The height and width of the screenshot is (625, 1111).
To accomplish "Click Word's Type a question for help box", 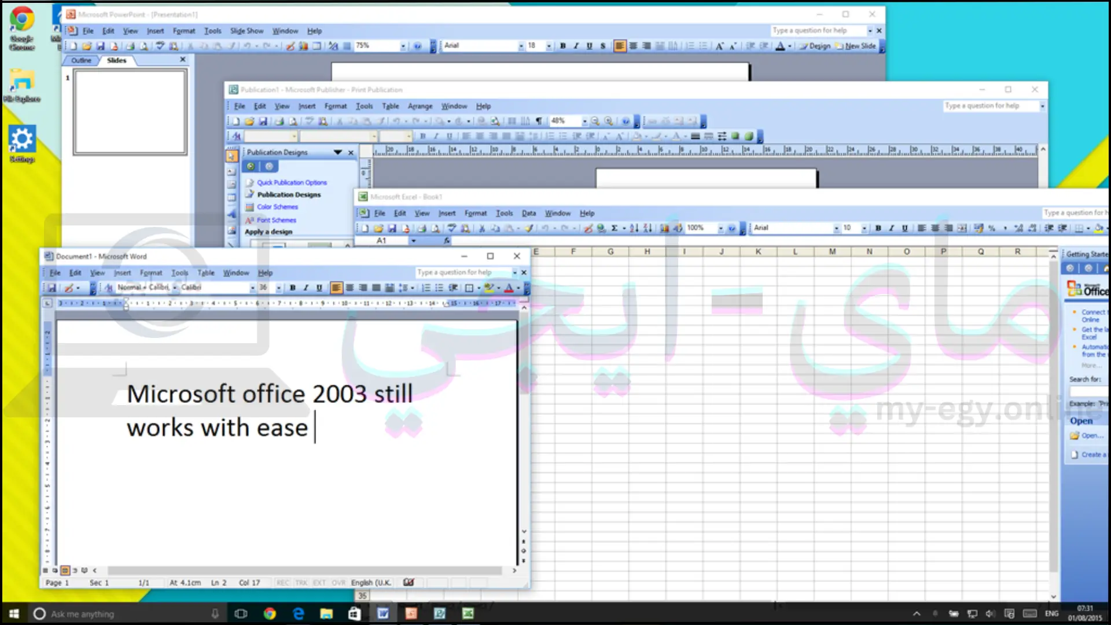I will coord(463,272).
